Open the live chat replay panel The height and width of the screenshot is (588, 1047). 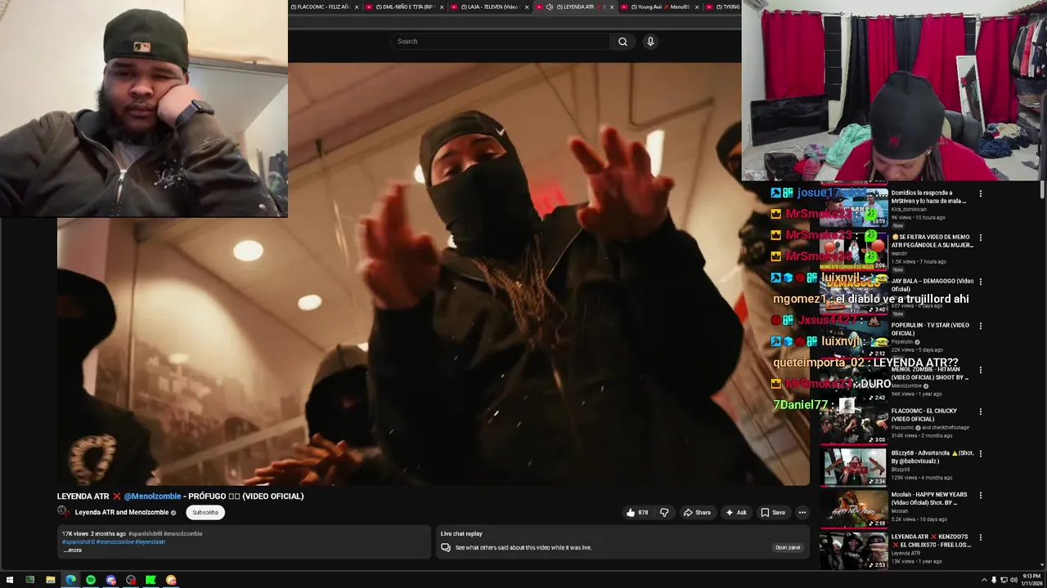pos(788,547)
